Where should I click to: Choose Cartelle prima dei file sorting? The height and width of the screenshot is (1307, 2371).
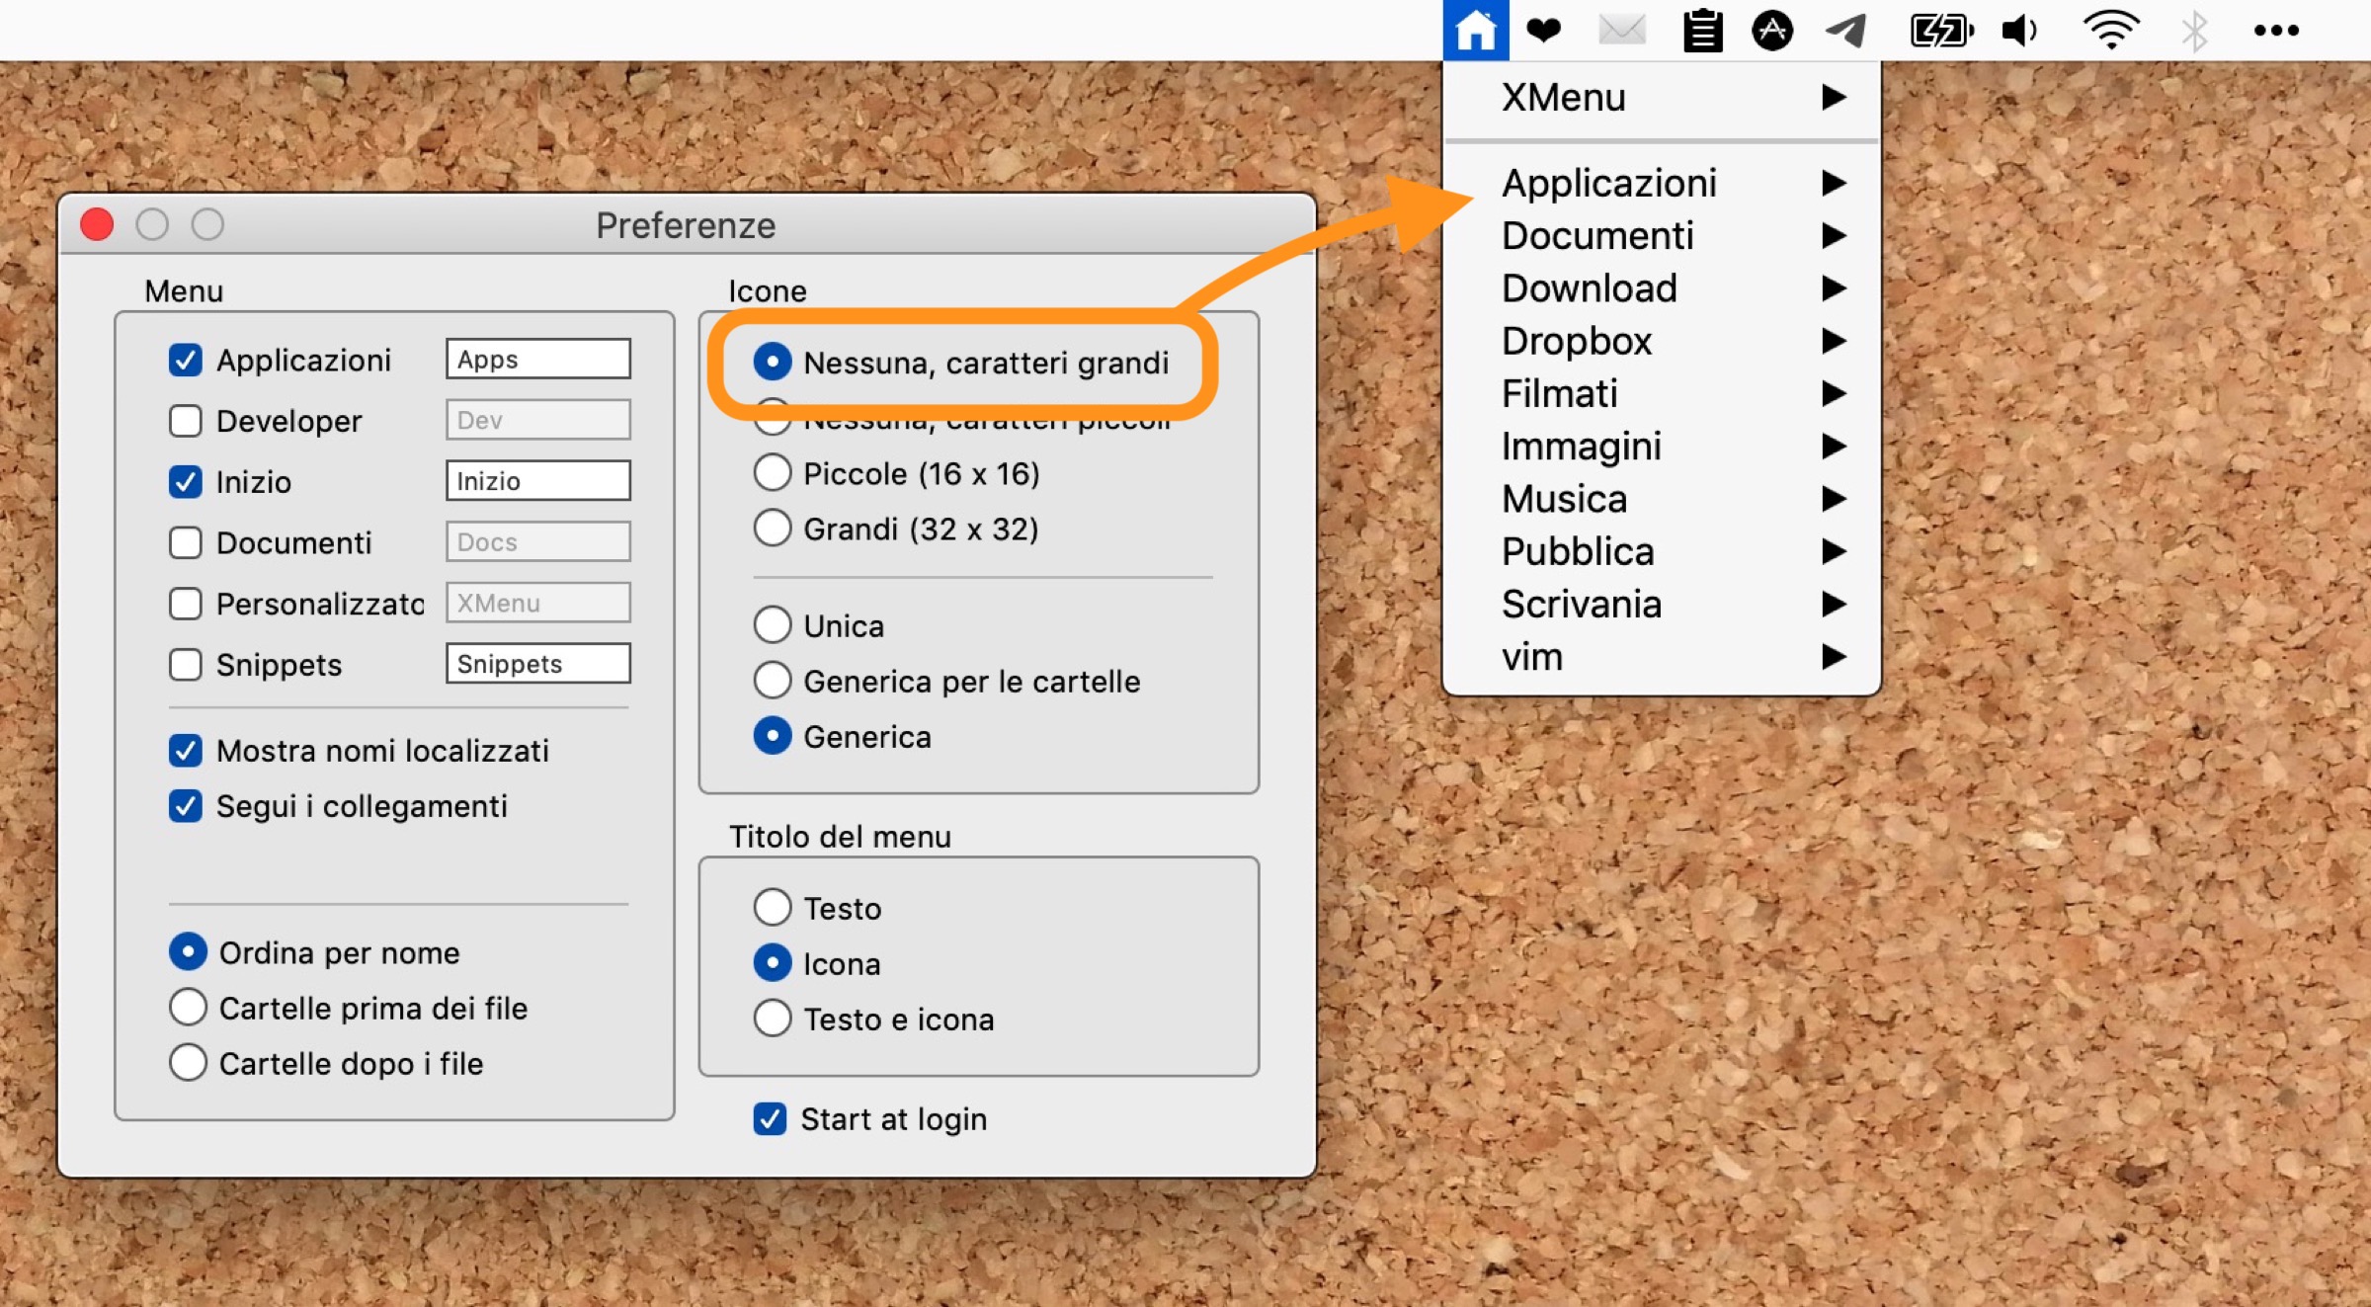pos(188,1008)
